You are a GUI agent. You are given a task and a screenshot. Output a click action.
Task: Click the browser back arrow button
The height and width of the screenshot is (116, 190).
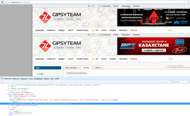click(x=2, y=2)
